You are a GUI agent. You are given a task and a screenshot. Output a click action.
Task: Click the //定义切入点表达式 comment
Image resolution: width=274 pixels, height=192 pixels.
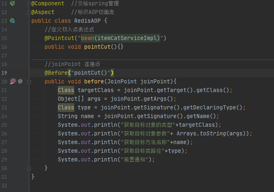click(x=69, y=29)
